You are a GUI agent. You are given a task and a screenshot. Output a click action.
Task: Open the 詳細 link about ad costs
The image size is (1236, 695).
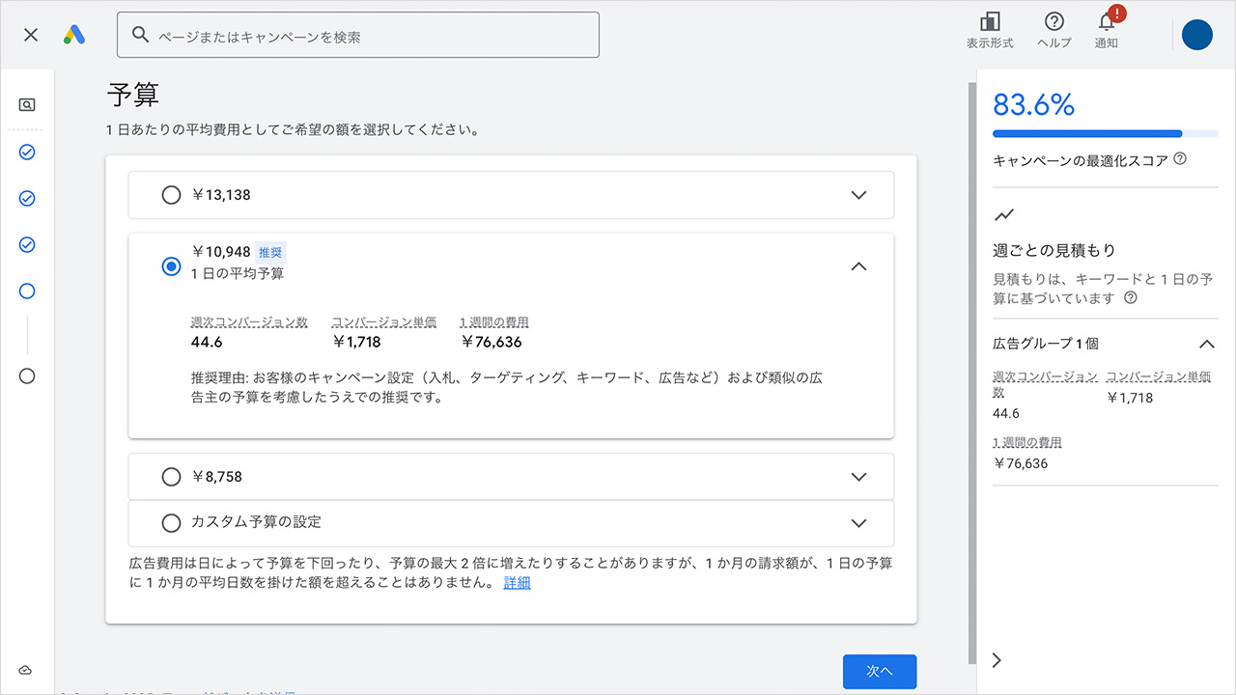tap(516, 582)
